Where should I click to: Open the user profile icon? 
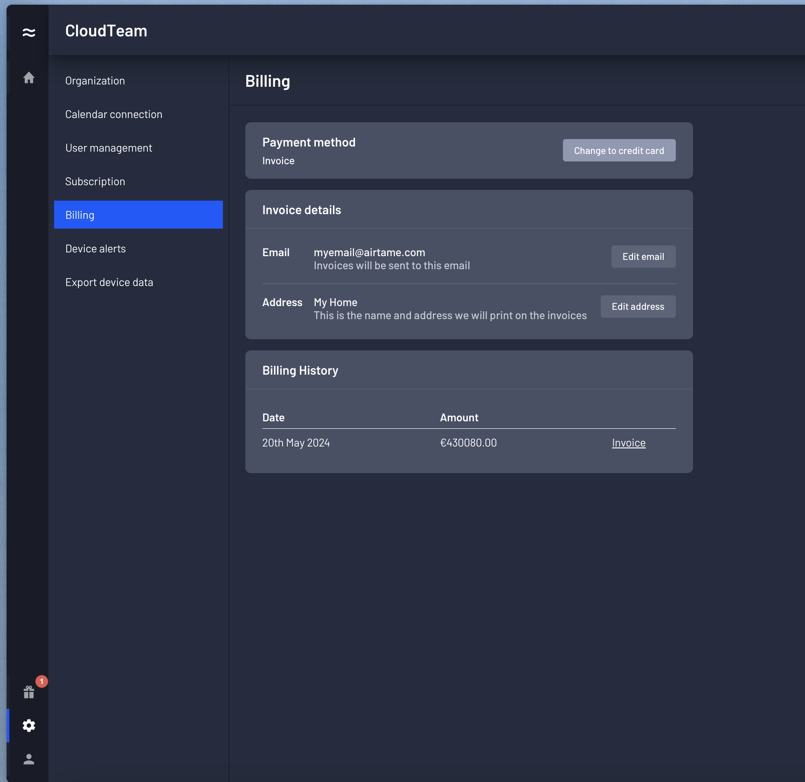click(x=29, y=759)
